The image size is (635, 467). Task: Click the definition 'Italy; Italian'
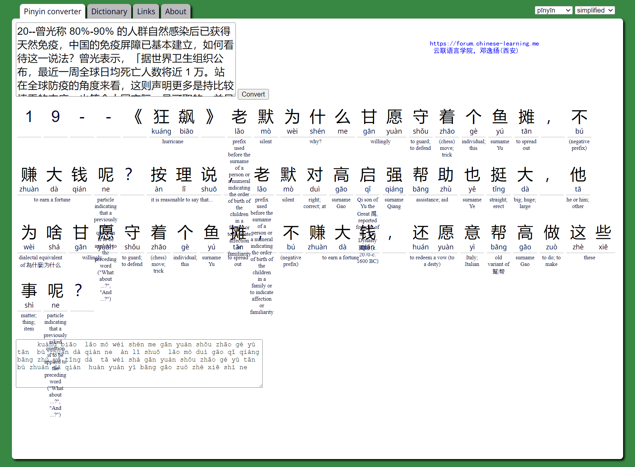tap(472, 261)
